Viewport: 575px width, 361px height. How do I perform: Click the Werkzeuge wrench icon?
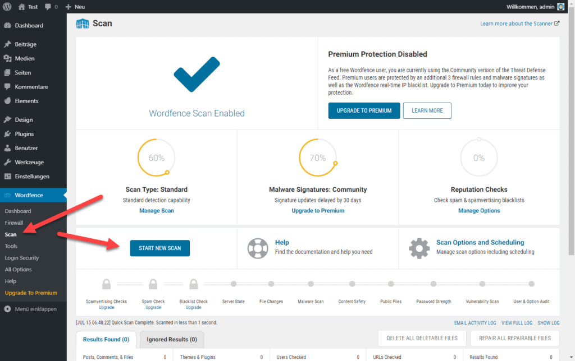(x=7, y=162)
